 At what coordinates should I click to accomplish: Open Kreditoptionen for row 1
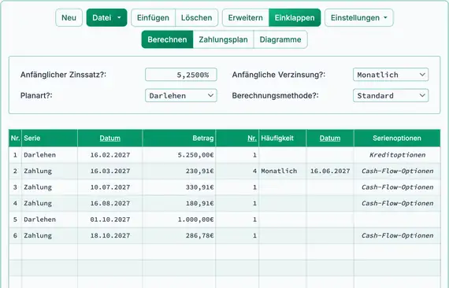[397, 155]
